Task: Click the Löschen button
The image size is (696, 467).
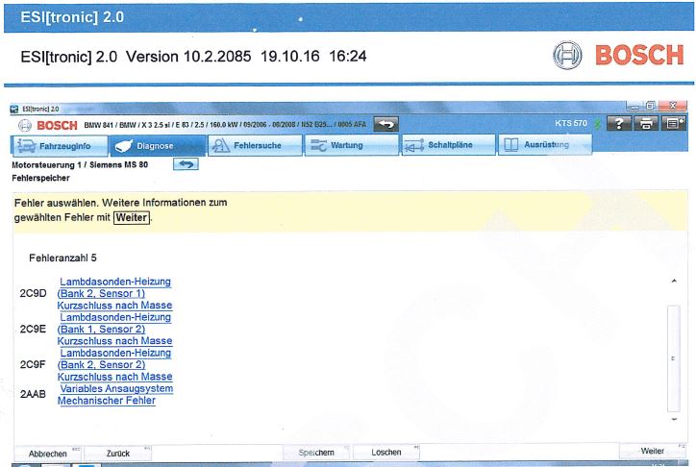Action: point(386,452)
